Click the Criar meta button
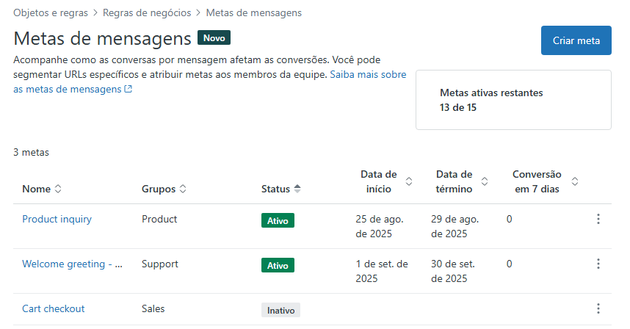The height and width of the screenshot is (329, 630). pos(576,40)
